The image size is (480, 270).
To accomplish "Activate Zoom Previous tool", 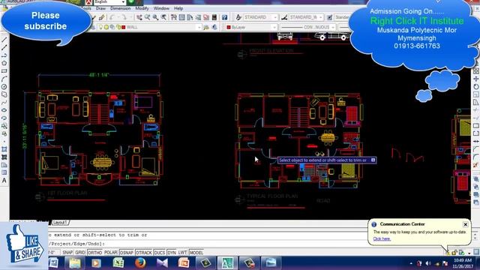I will [164, 17].
